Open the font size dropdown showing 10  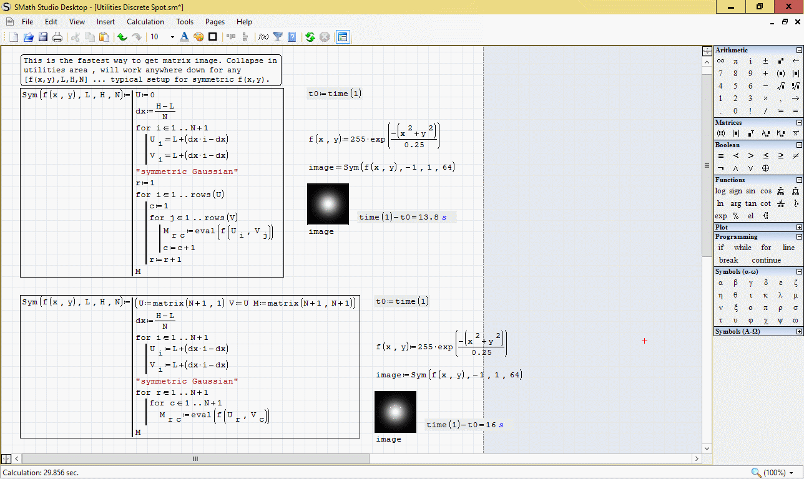[172, 37]
